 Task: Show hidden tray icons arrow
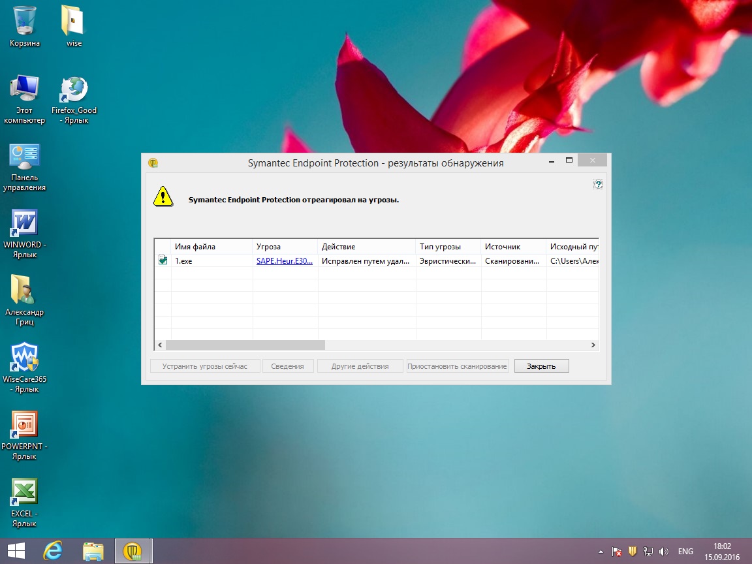tap(601, 552)
